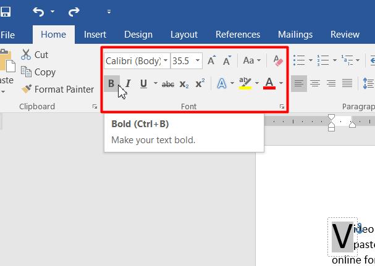Click the Save icon in the title bar
Screen dimensions: 375x266
pos(6,11)
